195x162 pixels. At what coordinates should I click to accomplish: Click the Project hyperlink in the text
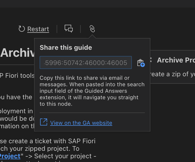coord(10,156)
